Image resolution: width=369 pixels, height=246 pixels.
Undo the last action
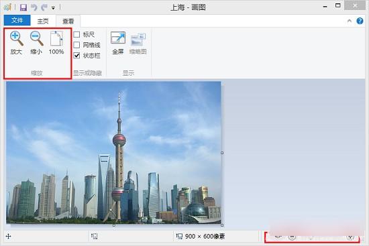pos(34,7)
